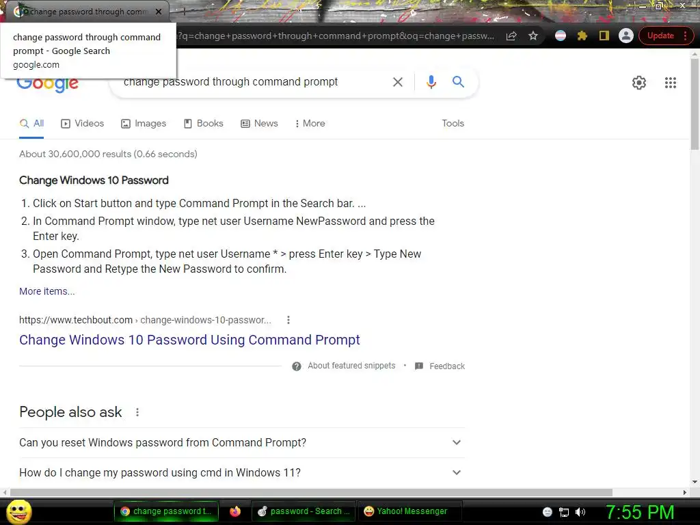Click the Google logo

pos(48,84)
